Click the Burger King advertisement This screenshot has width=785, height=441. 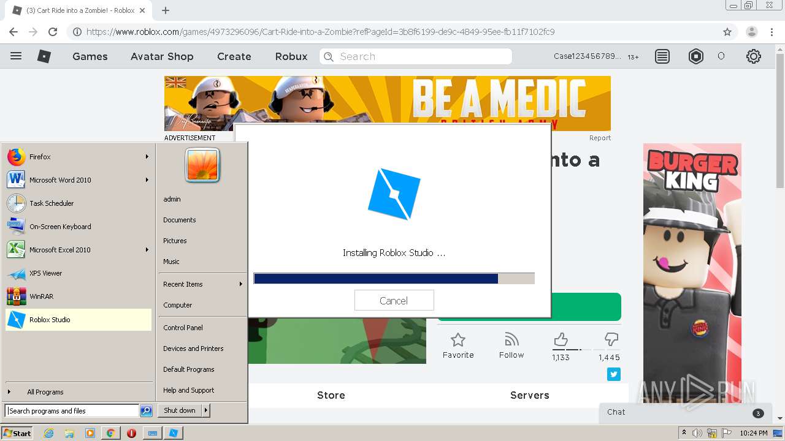pos(692,273)
